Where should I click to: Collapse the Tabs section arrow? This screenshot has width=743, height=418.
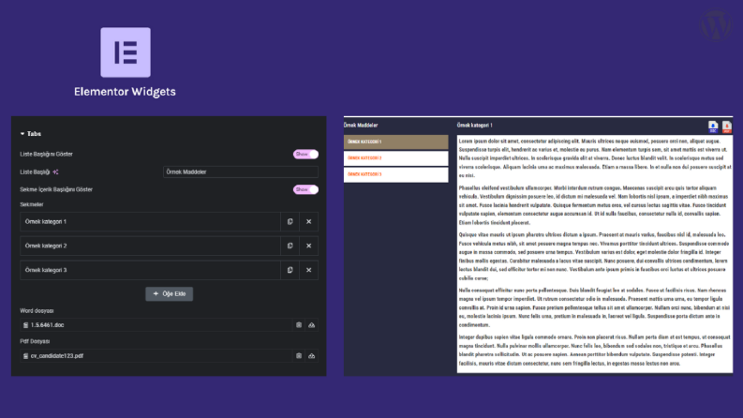pyautogui.click(x=22, y=134)
